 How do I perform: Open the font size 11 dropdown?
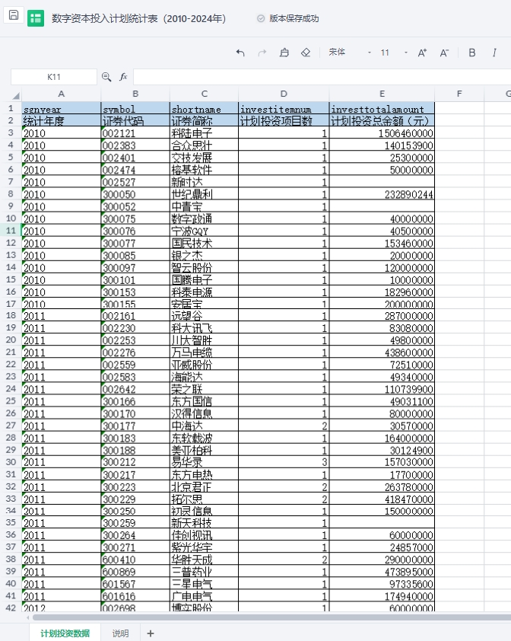(394, 53)
